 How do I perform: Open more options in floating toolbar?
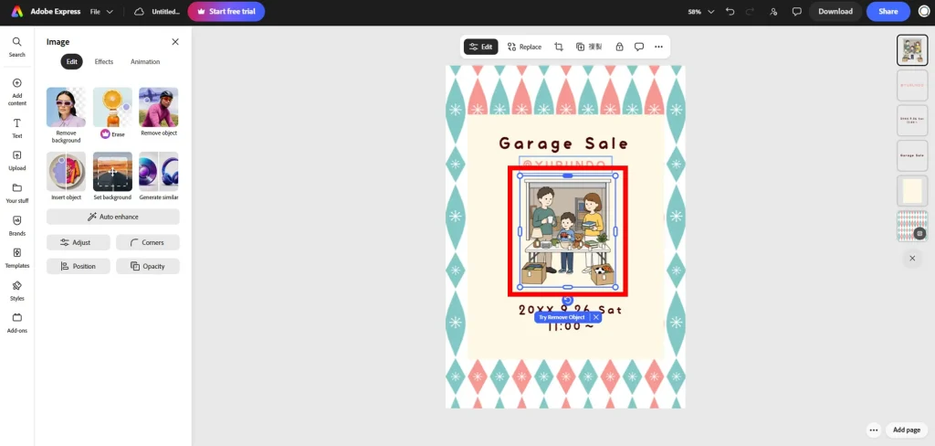click(658, 47)
